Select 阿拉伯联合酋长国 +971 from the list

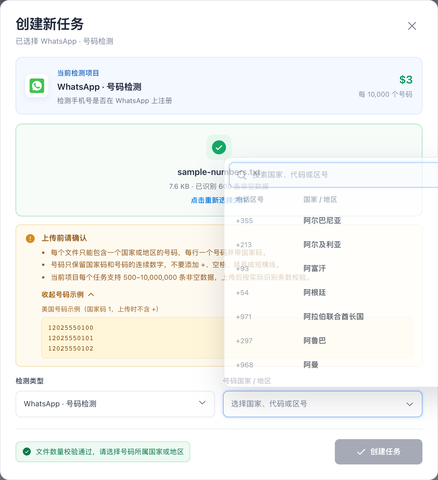(331, 317)
